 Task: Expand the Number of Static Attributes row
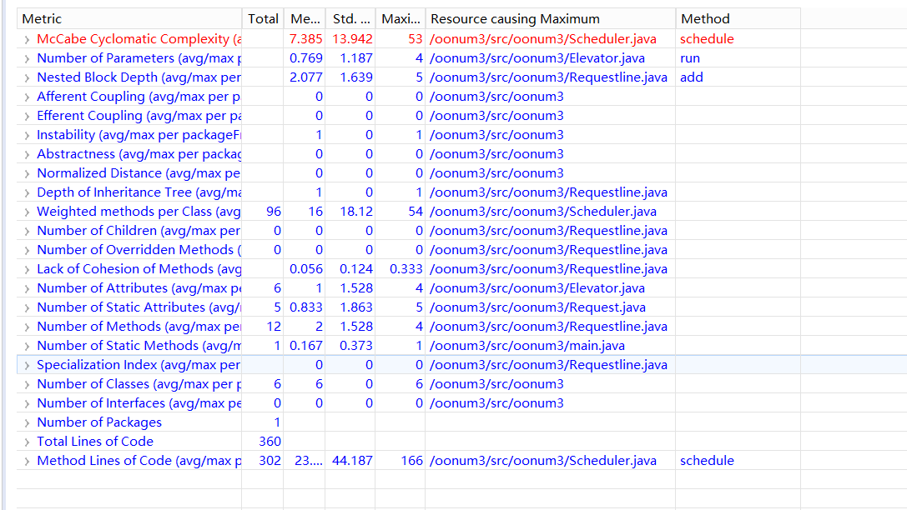27,307
